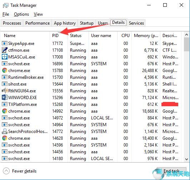The image size is (190, 180).
Task: Click the End task button
Action: click(x=171, y=171)
